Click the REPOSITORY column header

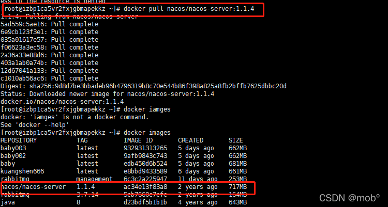tap(19, 140)
